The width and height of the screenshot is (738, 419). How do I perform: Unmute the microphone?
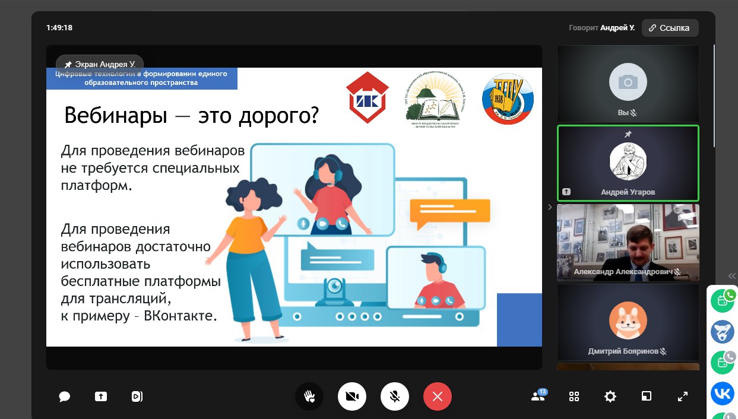click(x=395, y=396)
